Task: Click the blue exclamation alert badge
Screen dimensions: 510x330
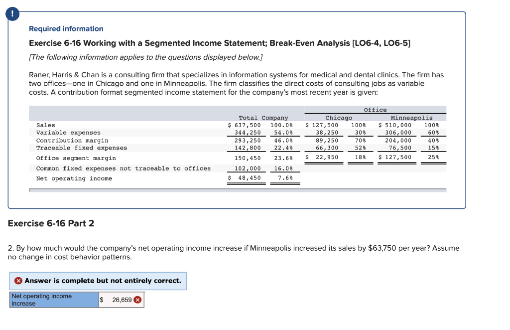Action: 12,14
